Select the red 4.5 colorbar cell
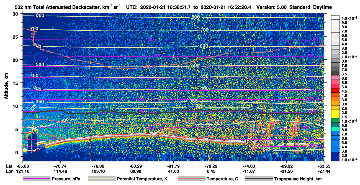 click(x=336, y=91)
